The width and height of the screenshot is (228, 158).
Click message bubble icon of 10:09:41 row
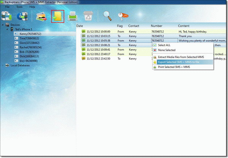84,49
